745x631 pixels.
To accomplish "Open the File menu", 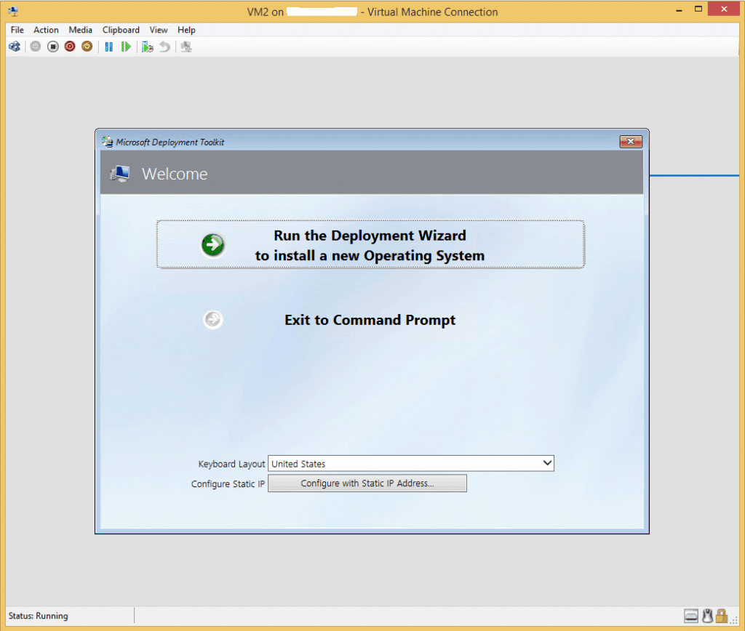I will pyautogui.click(x=17, y=29).
